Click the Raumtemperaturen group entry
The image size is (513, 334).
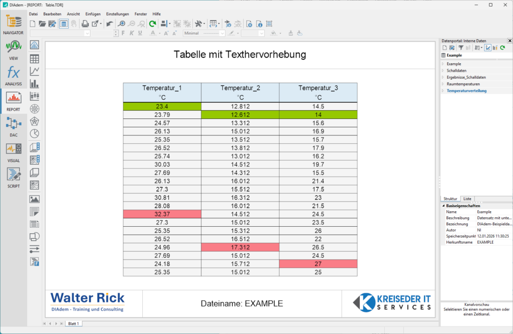click(463, 84)
